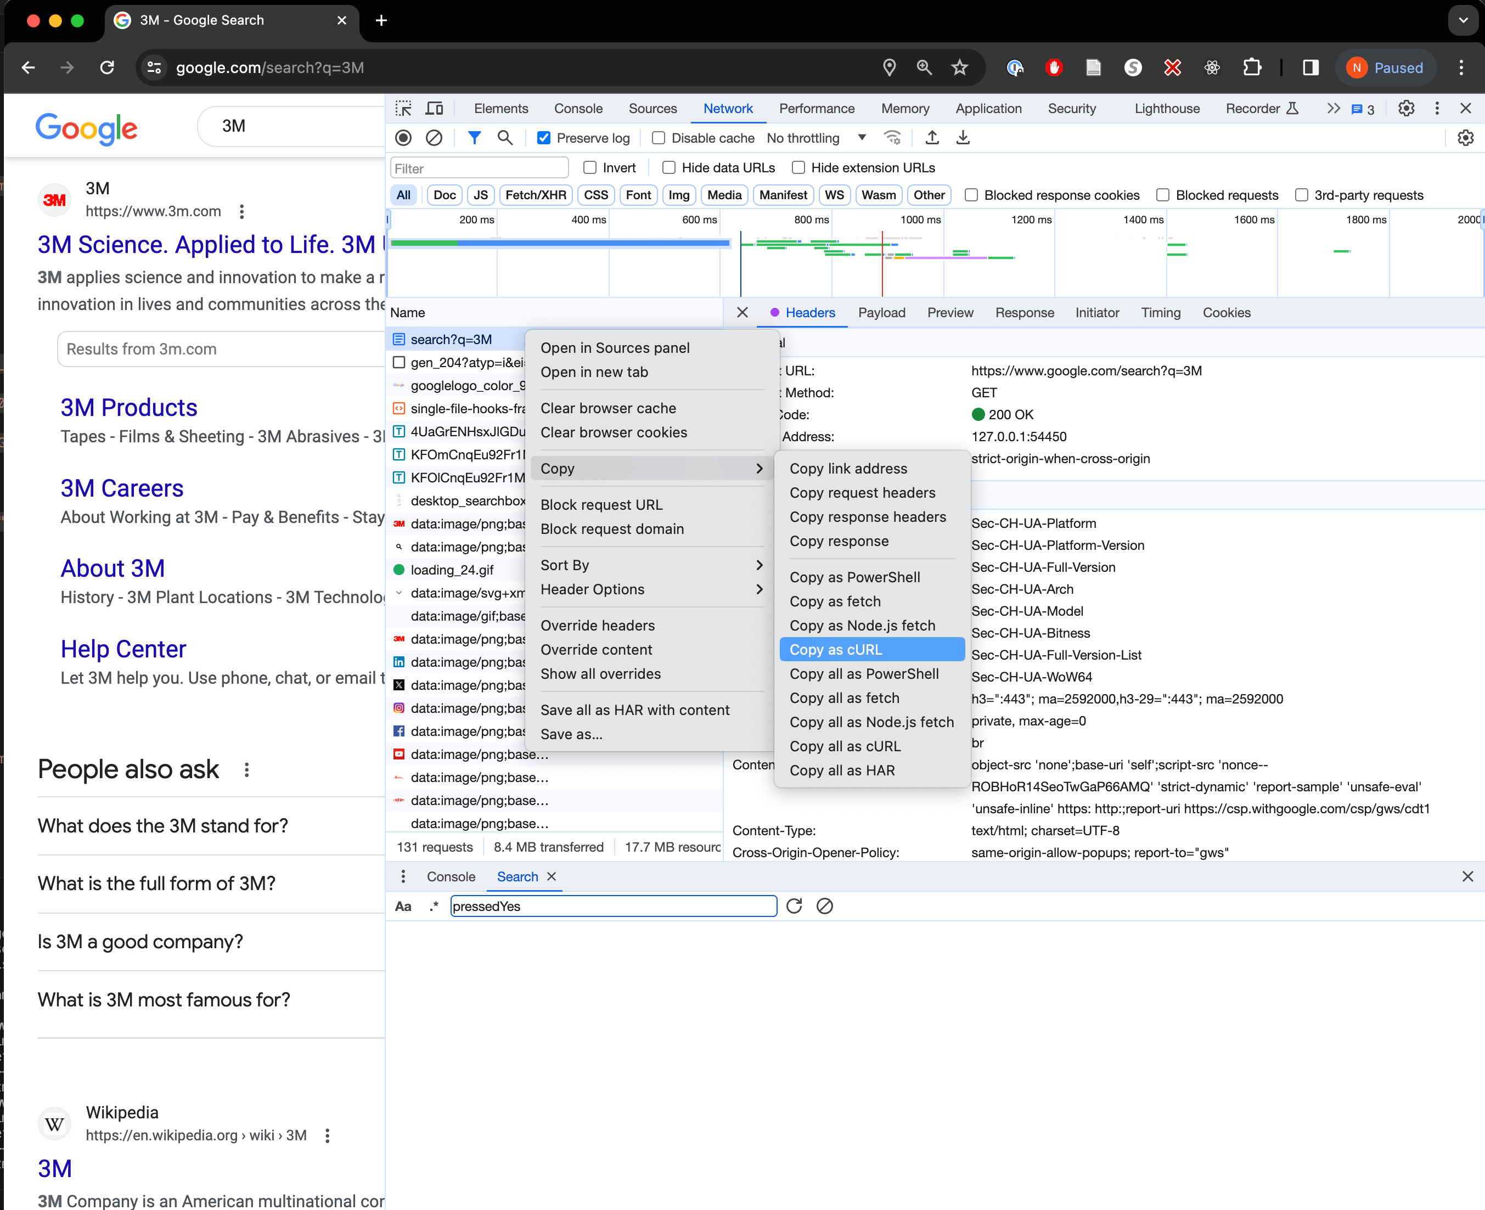The image size is (1485, 1210).
Task: Reload the page in browser toolbar
Action: pos(106,67)
